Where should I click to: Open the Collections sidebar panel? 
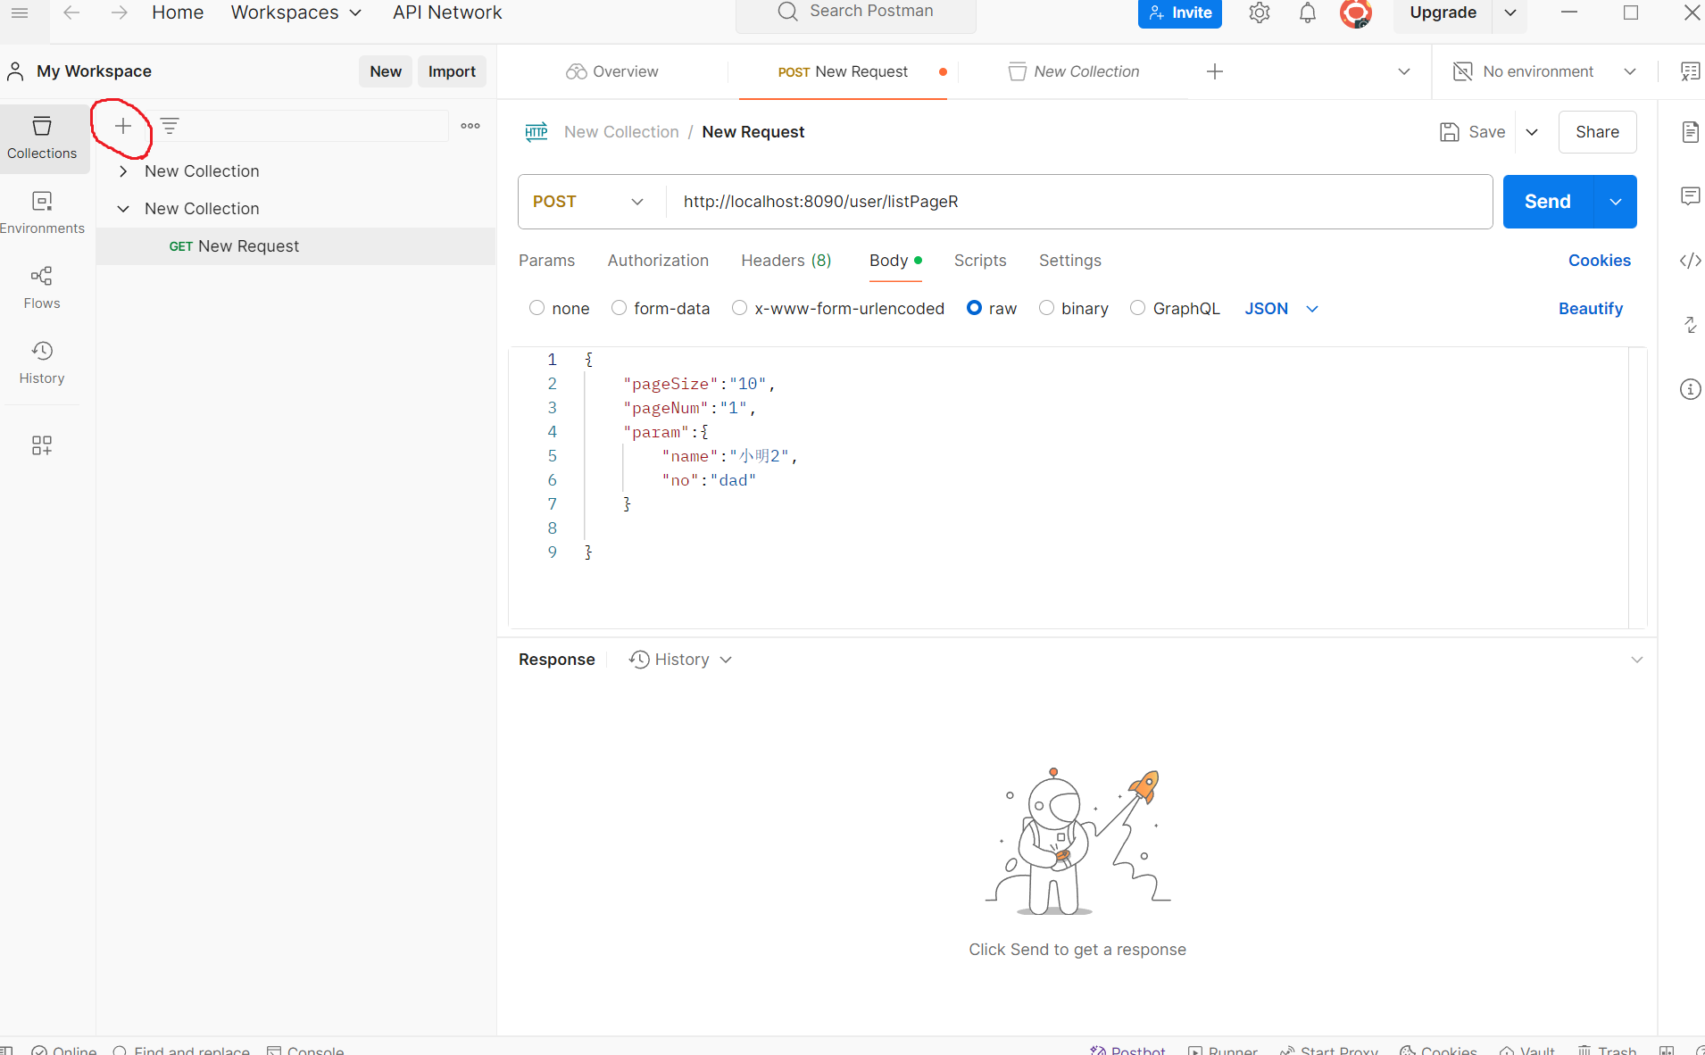click(x=42, y=137)
